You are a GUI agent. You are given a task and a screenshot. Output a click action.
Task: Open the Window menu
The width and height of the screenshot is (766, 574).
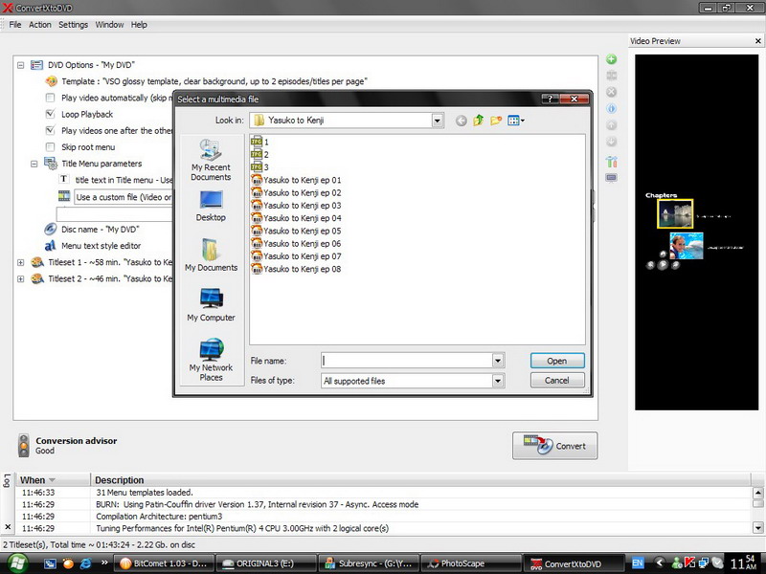click(109, 25)
